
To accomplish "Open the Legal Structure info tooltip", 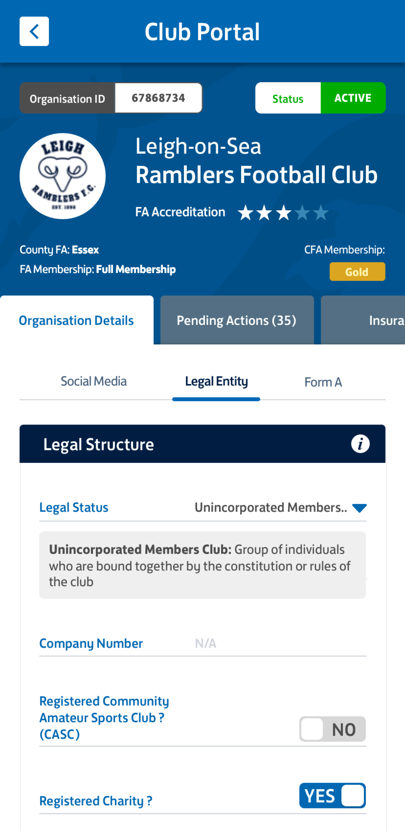I will (x=360, y=444).
